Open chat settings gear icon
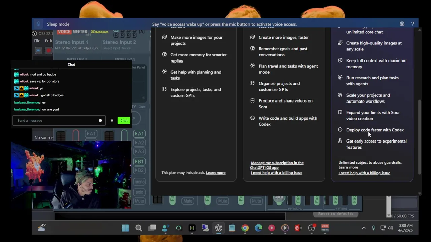This screenshot has height=242, width=431. click(112, 120)
